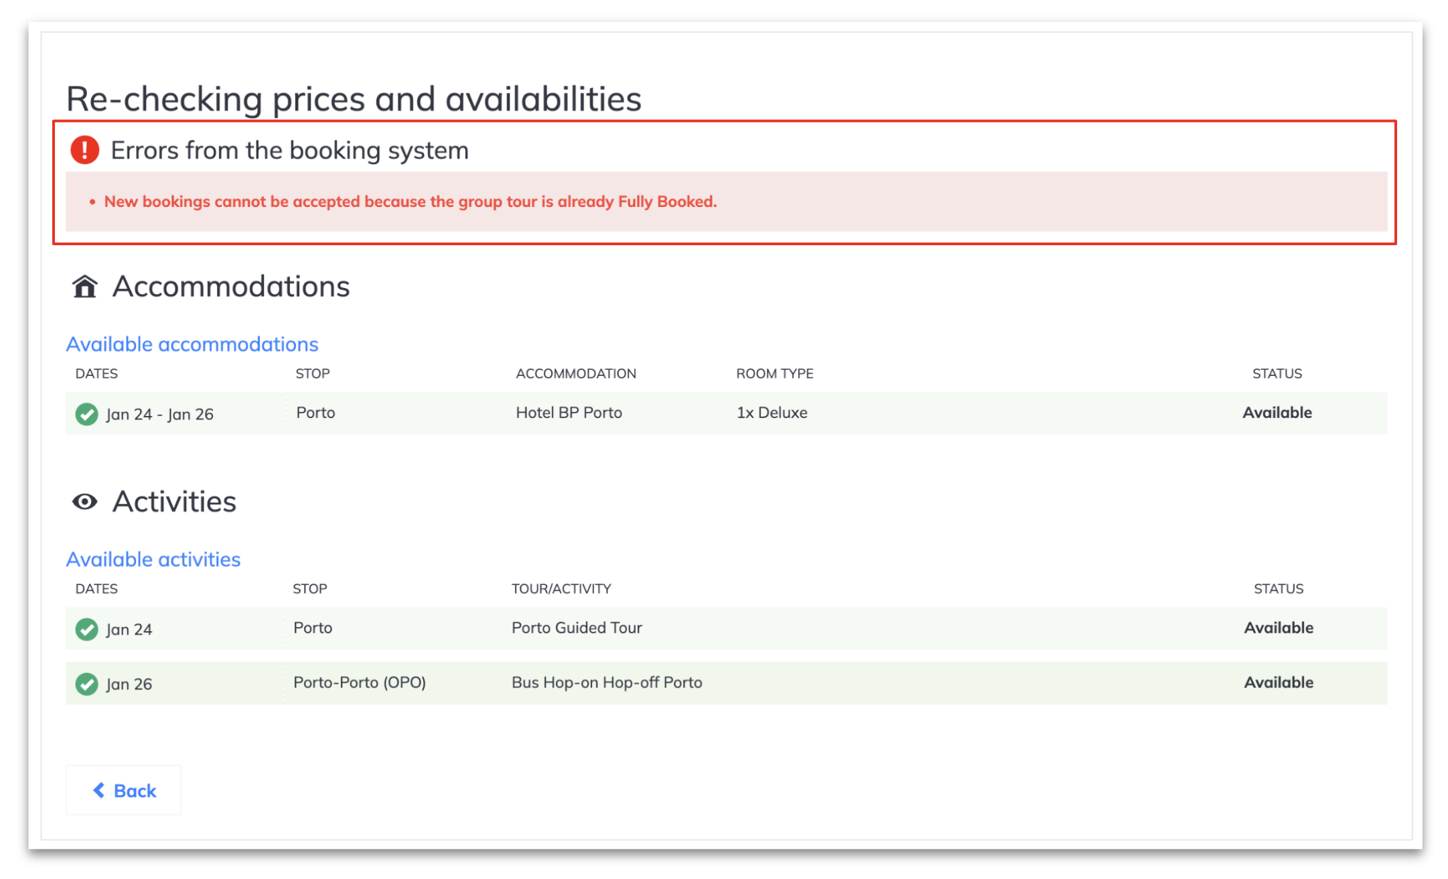Click the 'Porto-Porto (OPO)' stop cell
The height and width of the screenshot is (879, 1448).
click(x=360, y=683)
